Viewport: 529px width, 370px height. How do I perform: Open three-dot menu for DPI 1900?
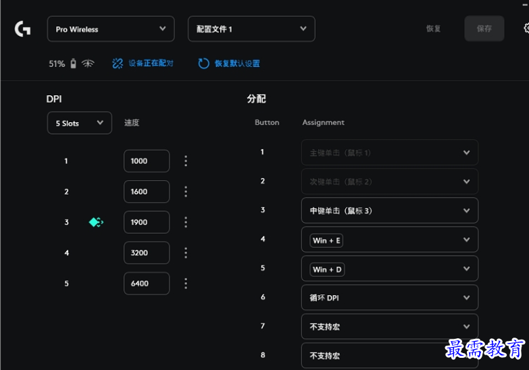186,222
